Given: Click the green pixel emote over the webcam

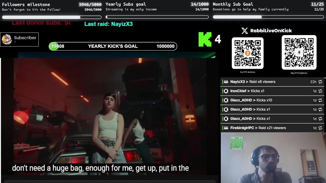Looking at the screenshot, I should pyautogui.click(x=237, y=143).
